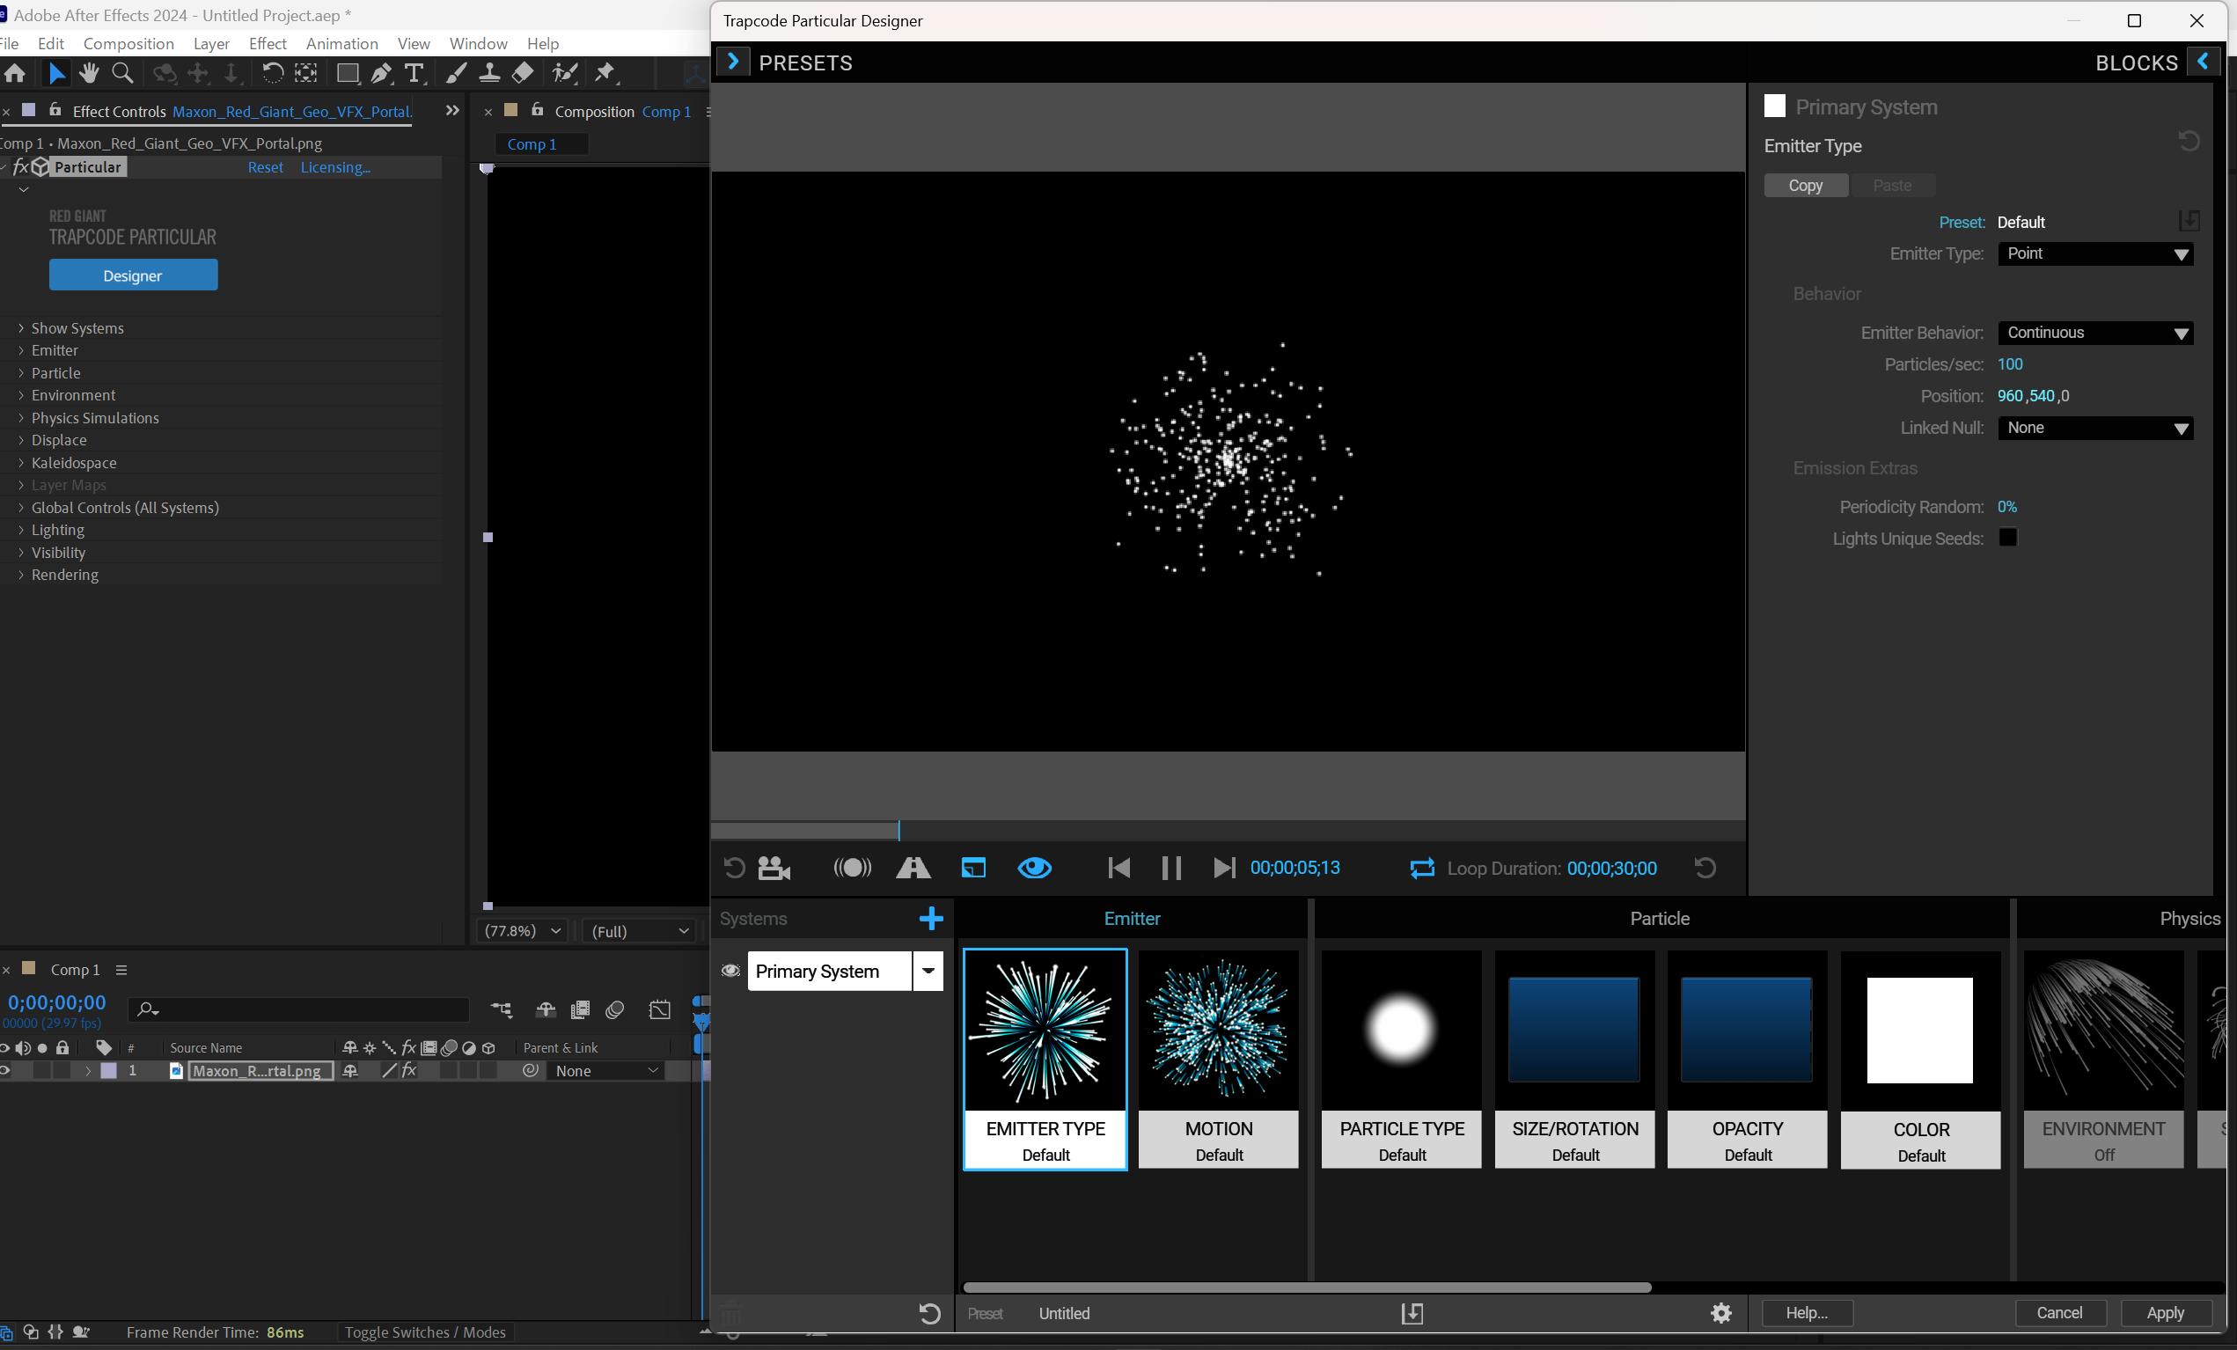
Task: Jump to first frame in Designer preview
Action: click(1118, 868)
